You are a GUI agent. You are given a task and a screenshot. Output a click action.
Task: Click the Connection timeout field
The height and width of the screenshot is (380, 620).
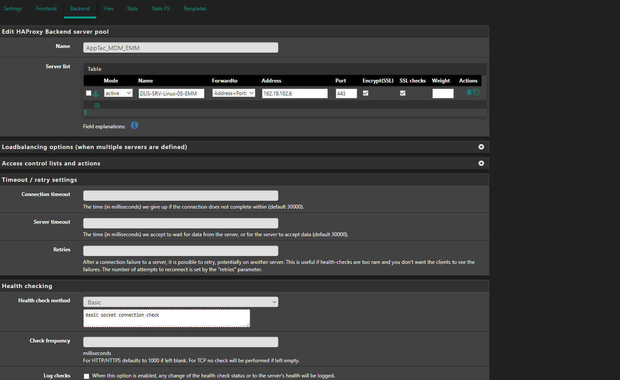click(181, 196)
